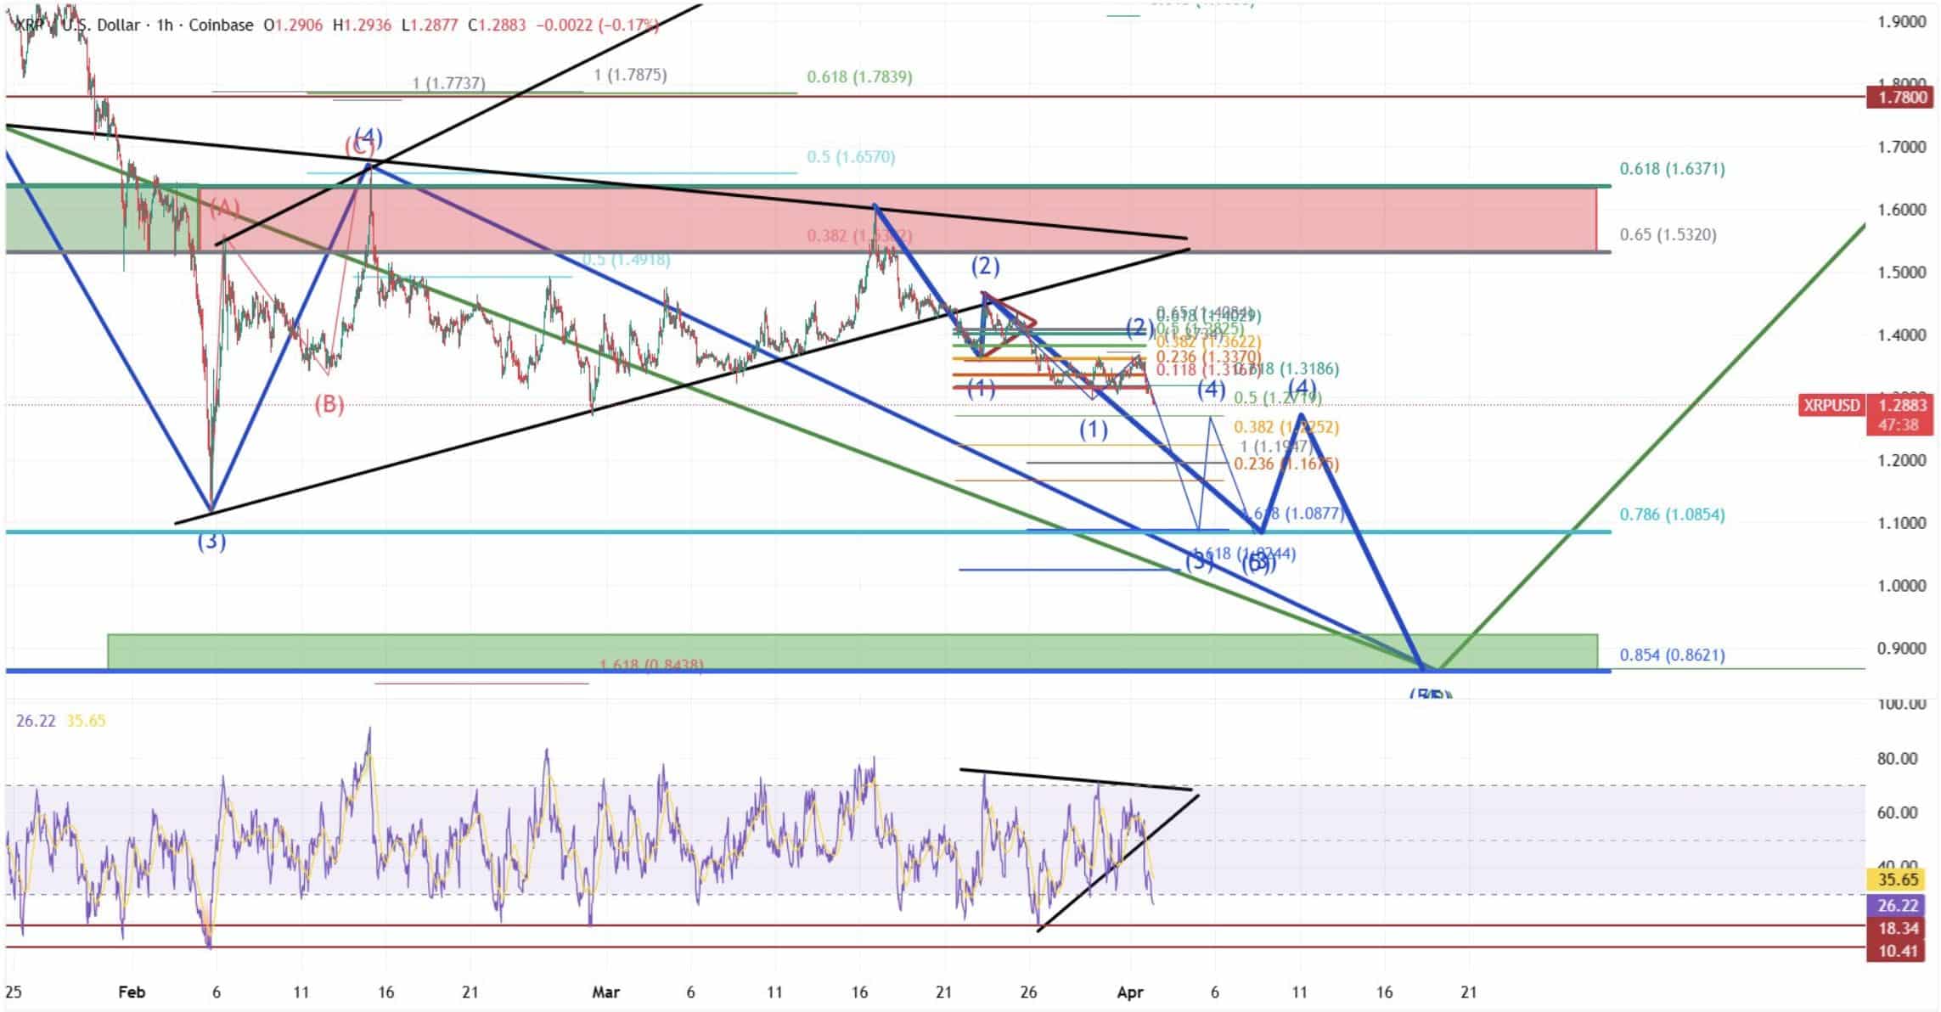Select the 1 (1.7875) extension label
Viewport: 1941px width, 1012px height.
(x=630, y=75)
